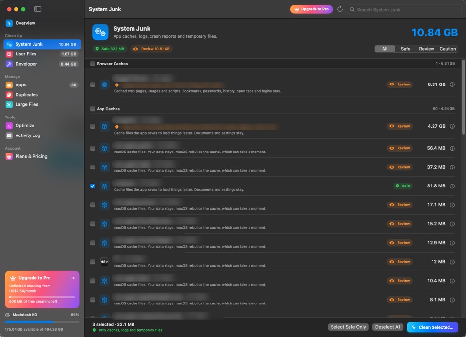466x337 pixels.
Task: Open the Optimize tool
Action: (42, 125)
